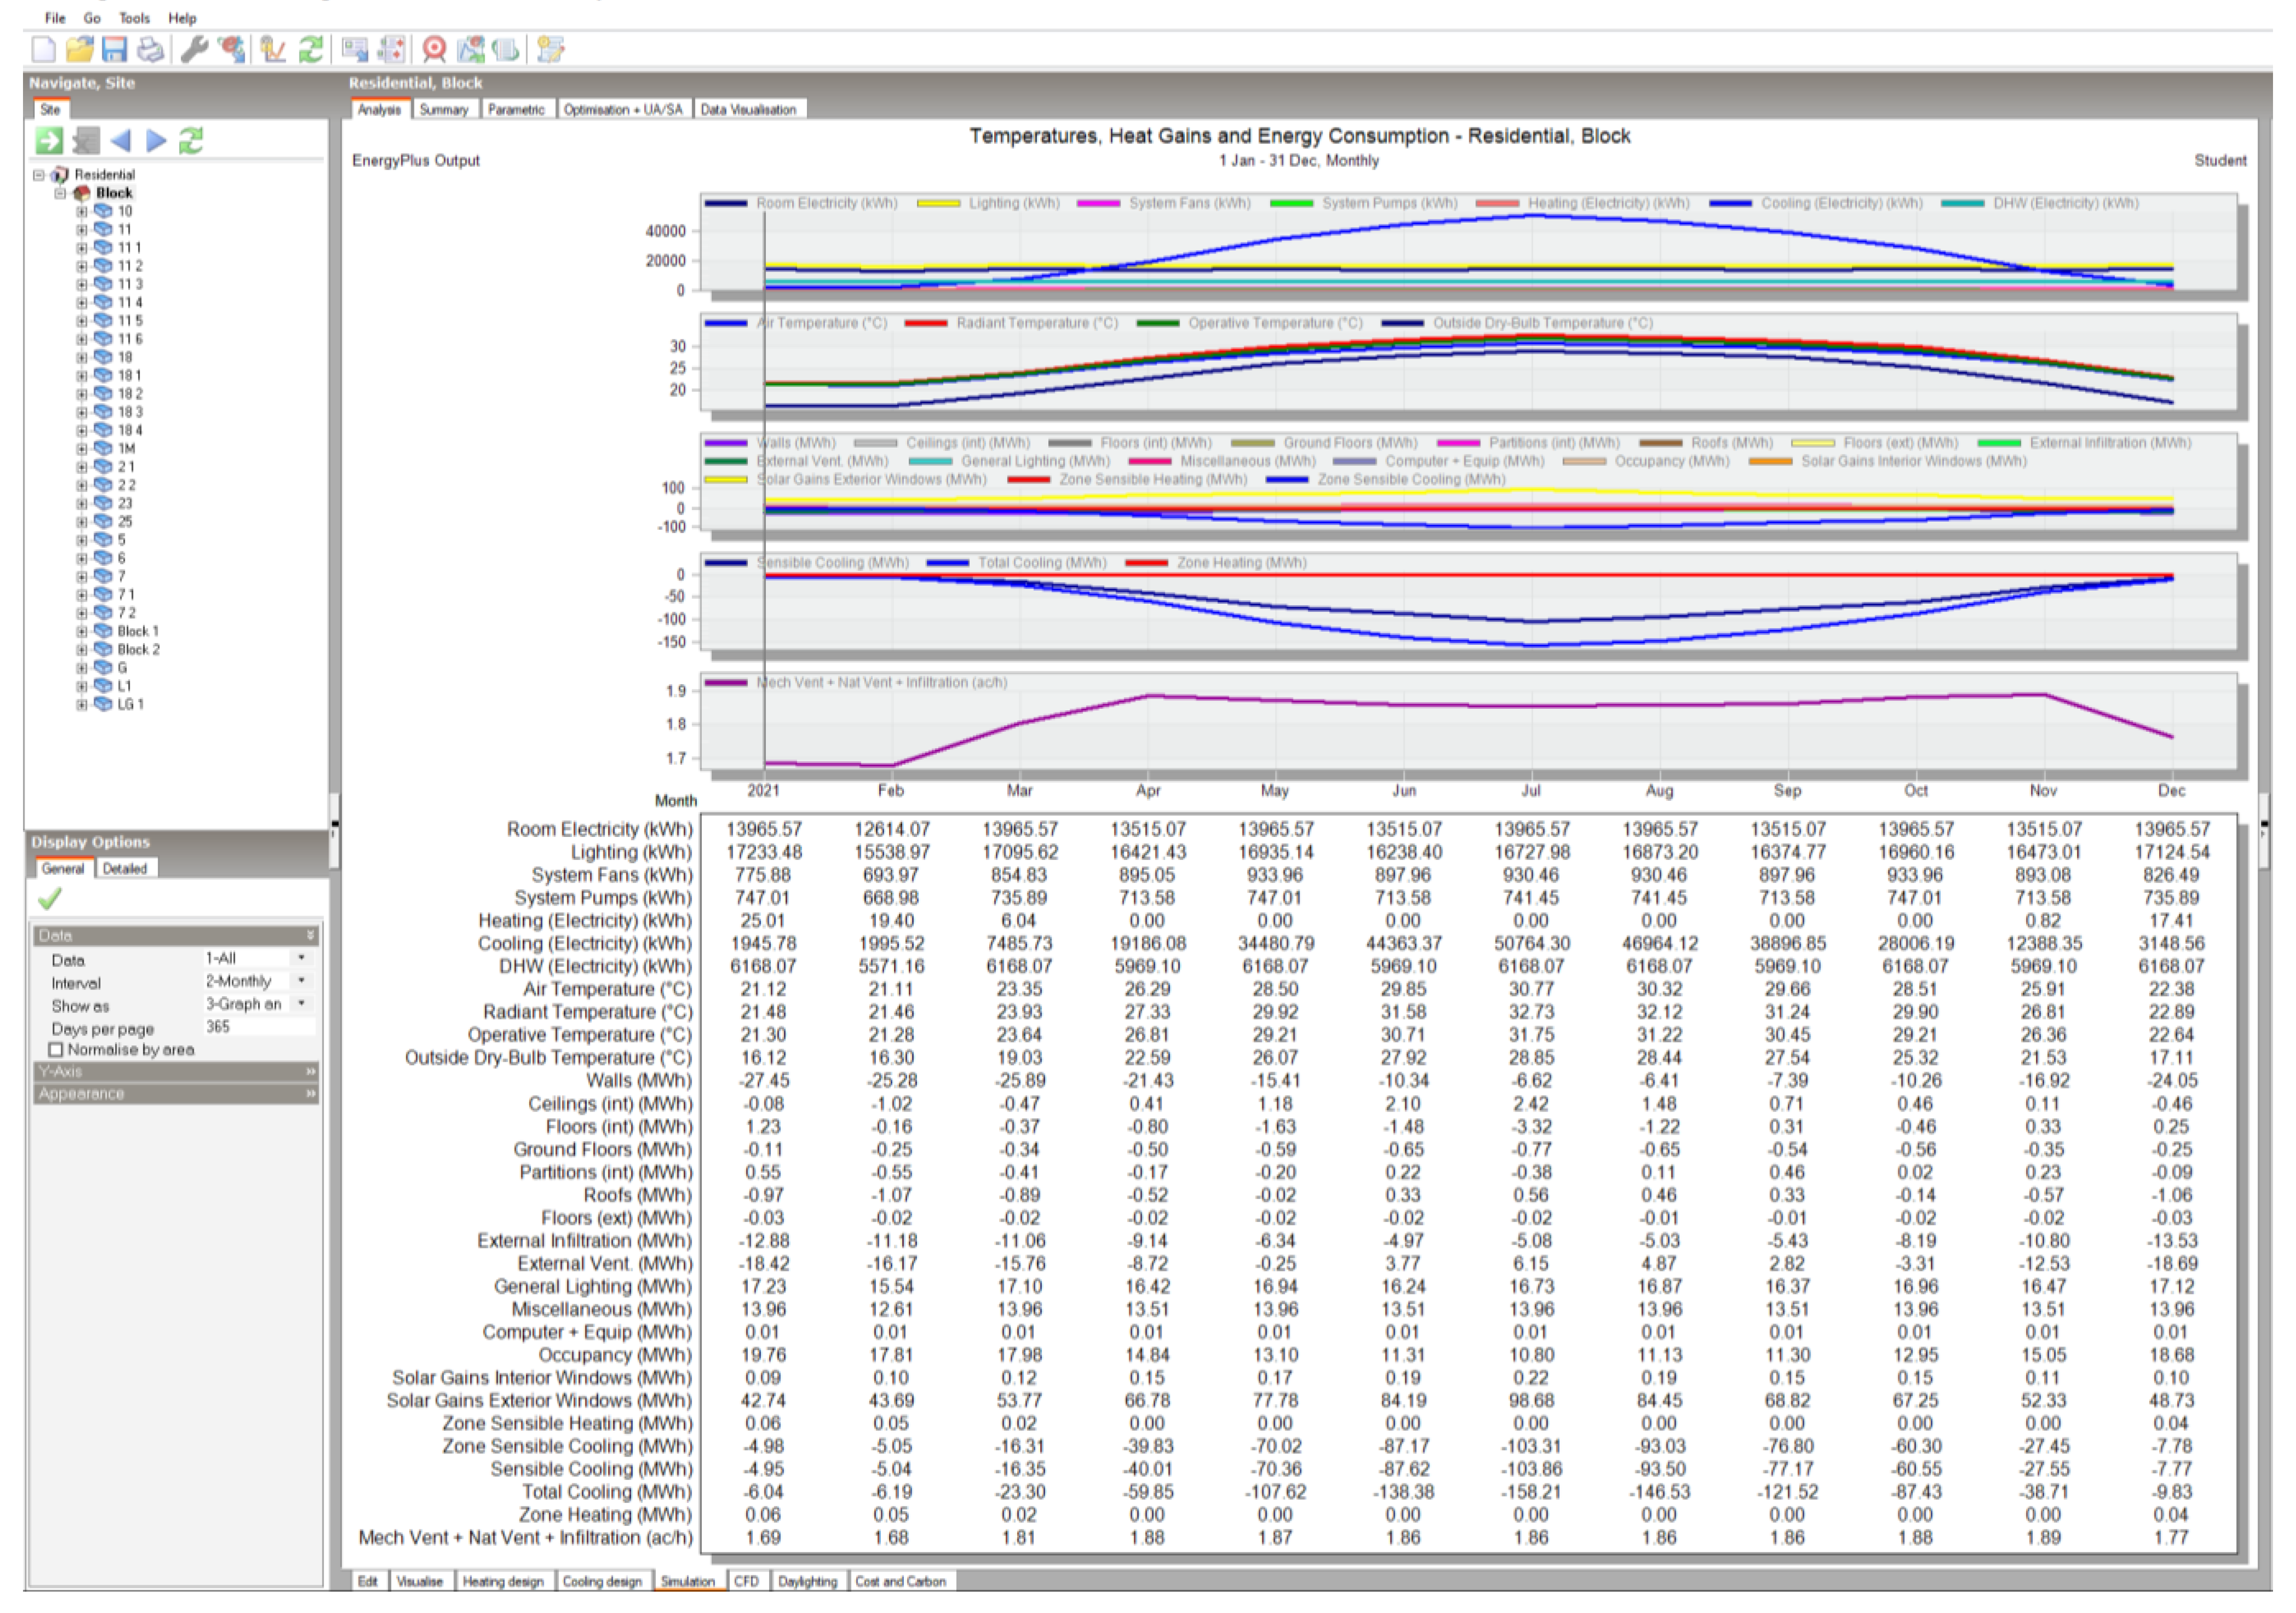The width and height of the screenshot is (2296, 1613).
Task: Click the blue back arrow in navigator
Action: coord(121,141)
